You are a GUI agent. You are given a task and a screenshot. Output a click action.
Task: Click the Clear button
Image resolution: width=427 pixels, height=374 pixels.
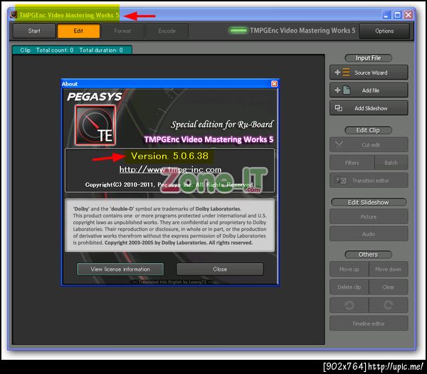coord(389,287)
